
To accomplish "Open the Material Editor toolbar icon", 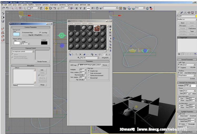I will (125, 8).
